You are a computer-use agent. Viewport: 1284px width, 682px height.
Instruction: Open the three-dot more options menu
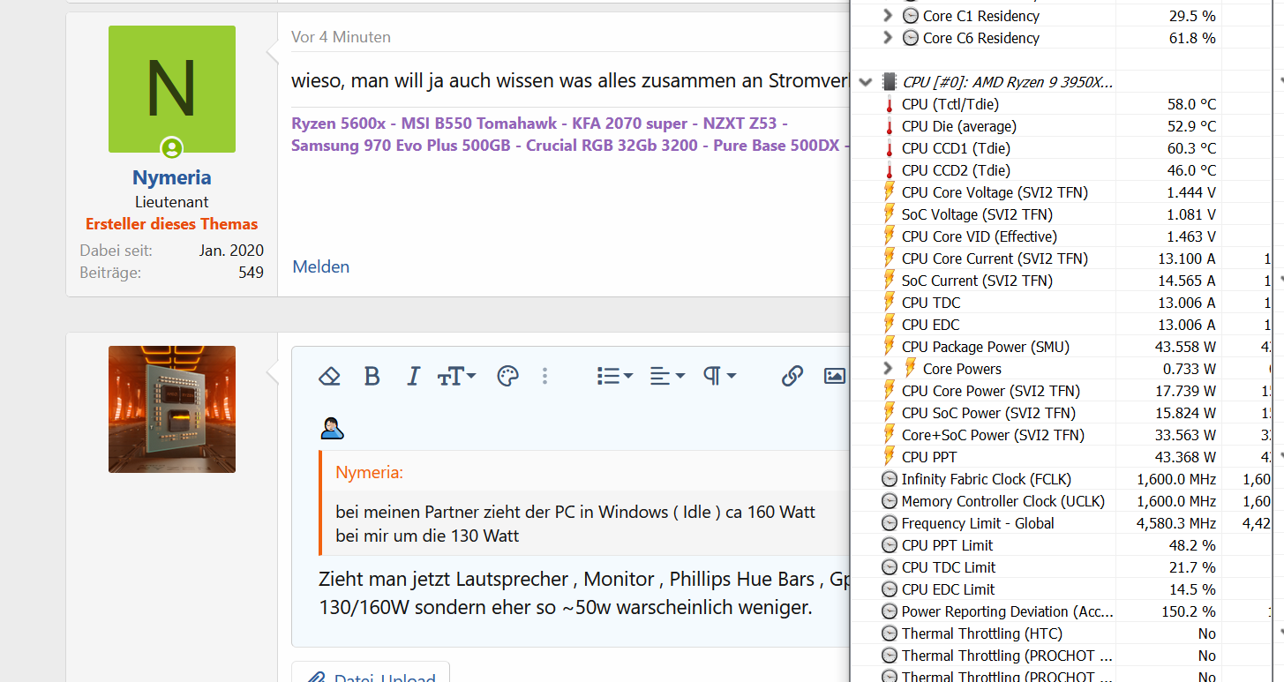coord(544,377)
